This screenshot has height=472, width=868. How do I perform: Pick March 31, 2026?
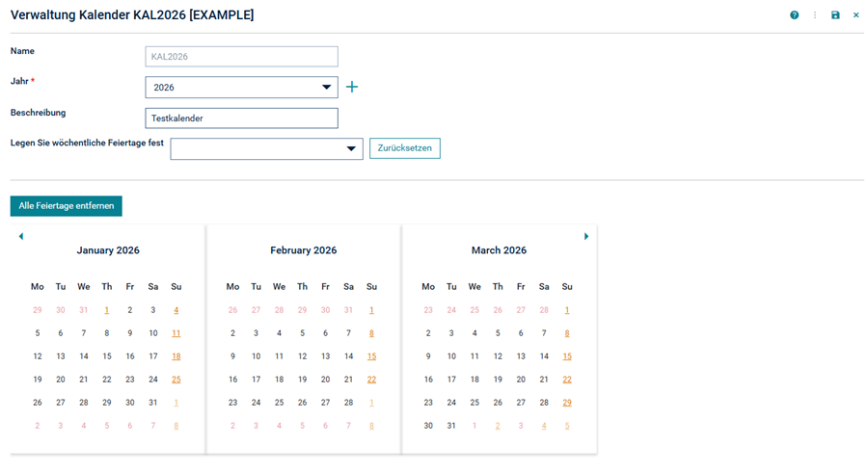451,426
